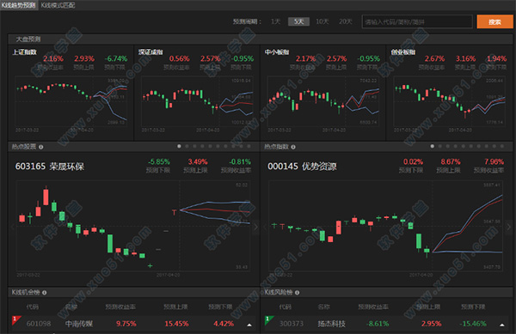Click info icon beside K线风险榜 header
Screen dimensions: 516x334
(x=297, y=292)
